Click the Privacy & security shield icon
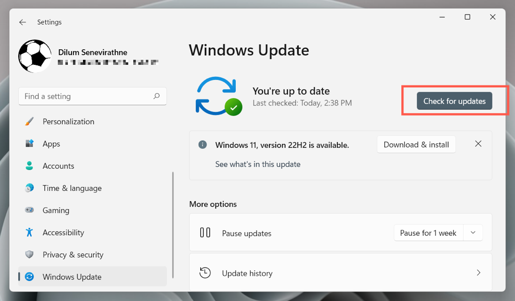The image size is (515, 301). [30, 255]
